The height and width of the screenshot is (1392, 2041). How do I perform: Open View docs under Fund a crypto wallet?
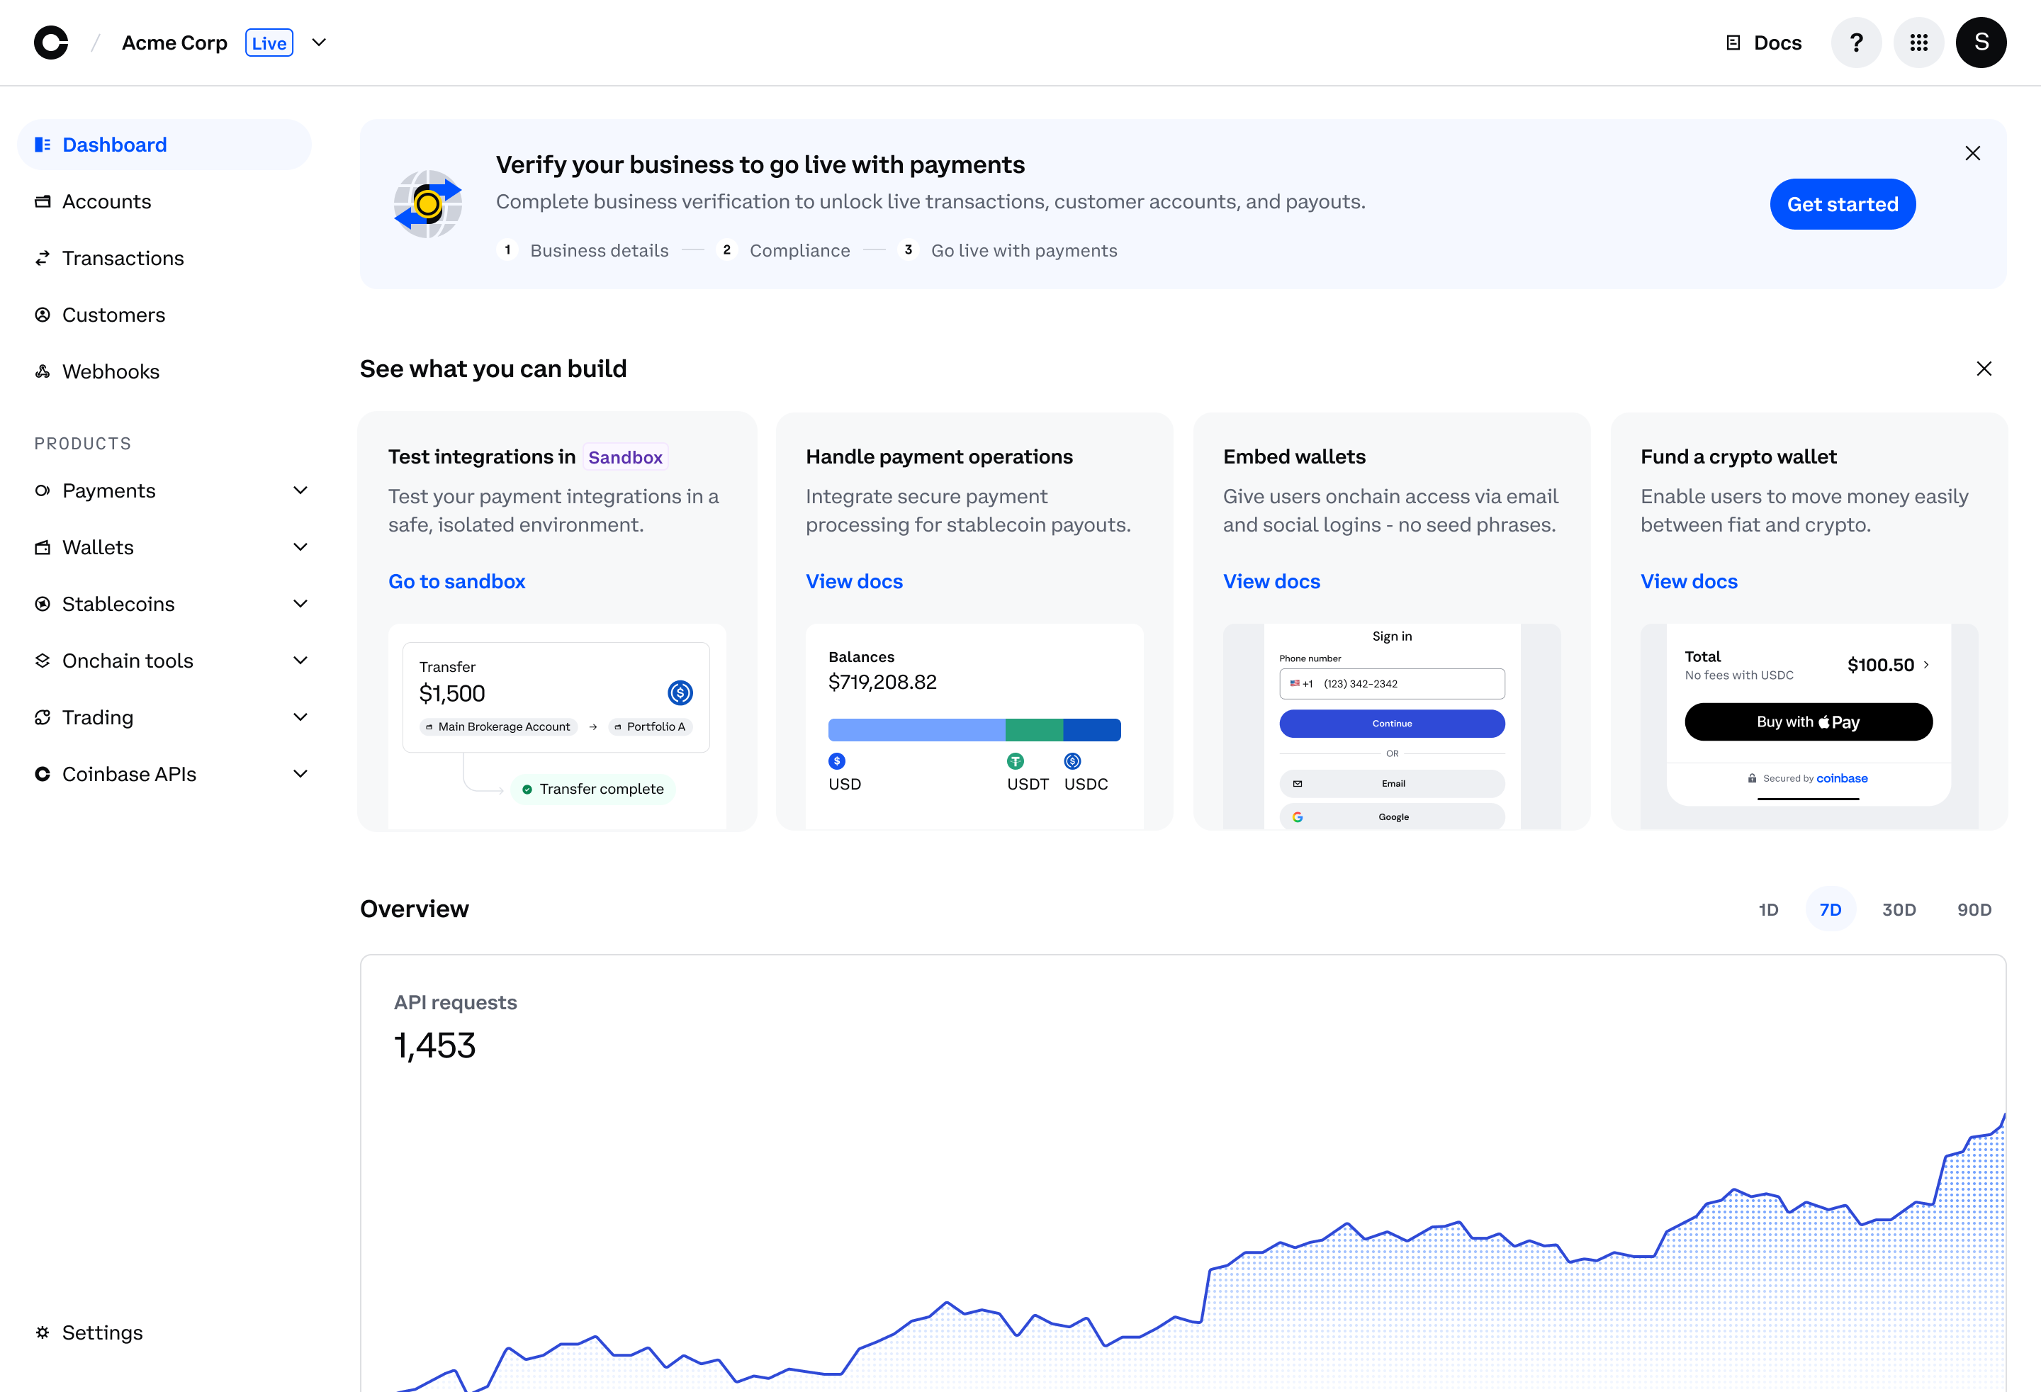(x=1689, y=581)
